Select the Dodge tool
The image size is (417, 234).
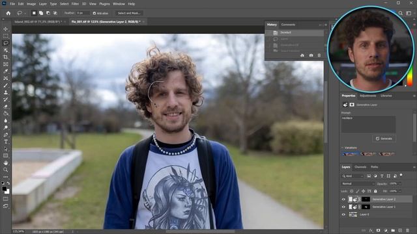6,127
